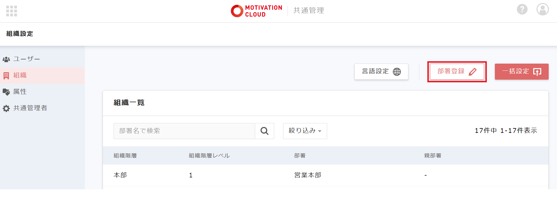Select ユーザー in the sidebar
Image resolution: width=557 pixels, height=222 pixels.
[x=27, y=59]
